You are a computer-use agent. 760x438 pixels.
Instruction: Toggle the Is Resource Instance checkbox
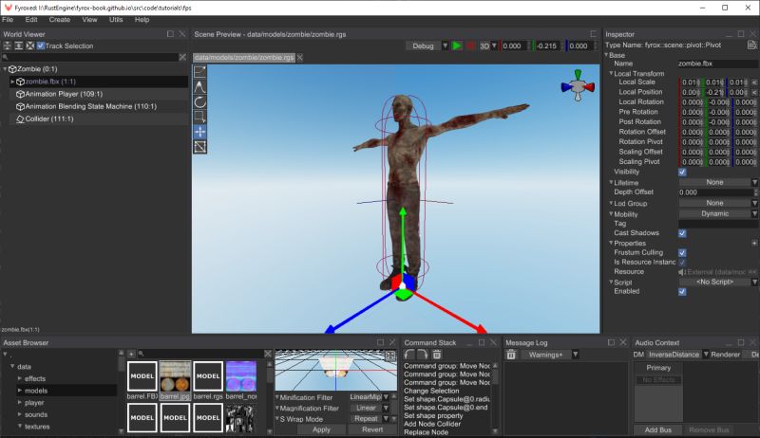click(682, 263)
